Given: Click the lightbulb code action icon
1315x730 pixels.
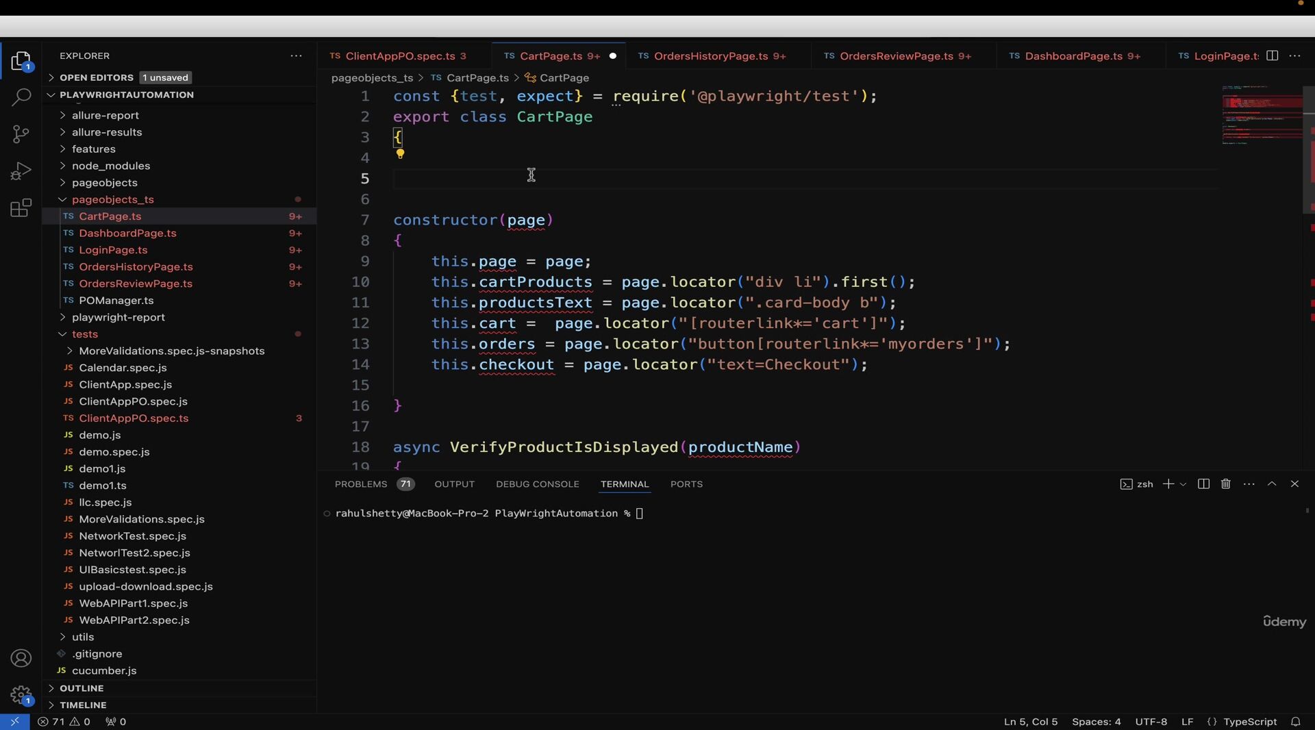Looking at the screenshot, I should pos(401,154).
